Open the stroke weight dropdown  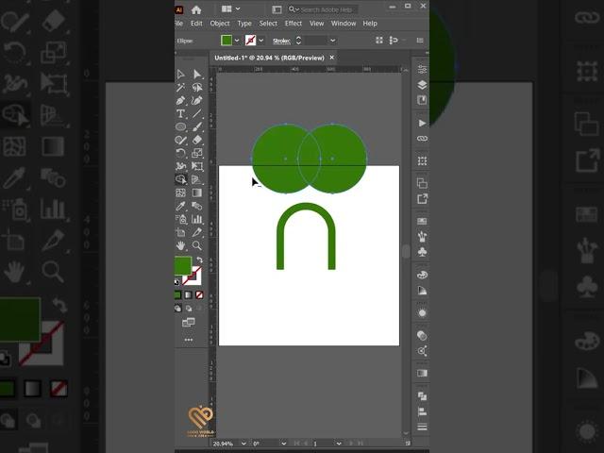(333, 41)
